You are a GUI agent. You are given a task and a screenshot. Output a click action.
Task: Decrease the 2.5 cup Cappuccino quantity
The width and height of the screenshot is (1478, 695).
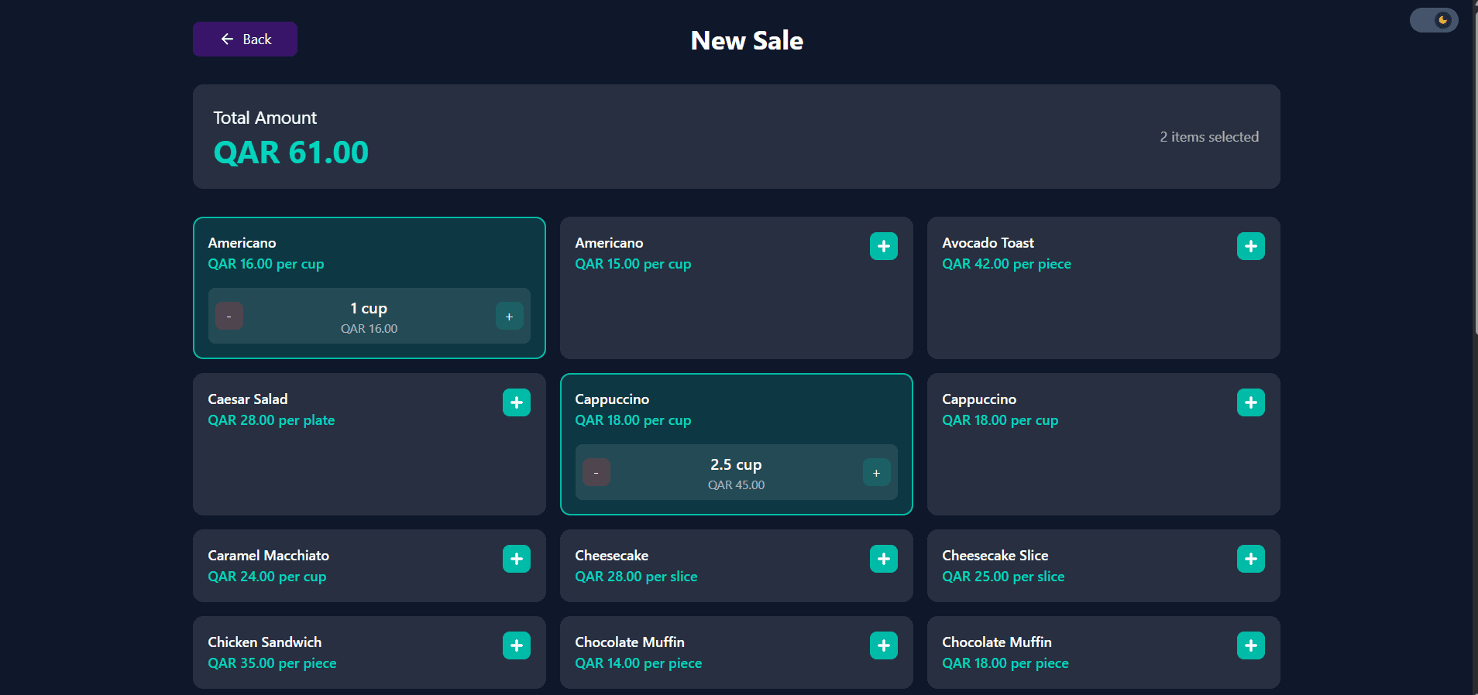[x=596, y=472]
